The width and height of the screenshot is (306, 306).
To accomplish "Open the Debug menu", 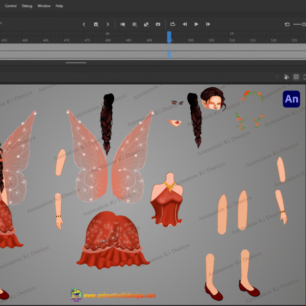I will click(27, 6).
